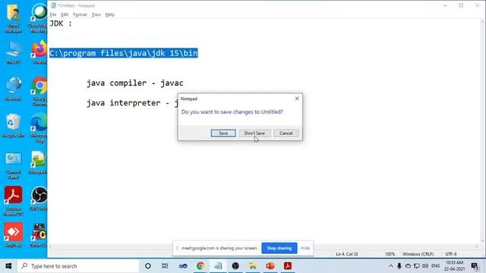Open the clock showing 10:53 AM

coord(454,266)
